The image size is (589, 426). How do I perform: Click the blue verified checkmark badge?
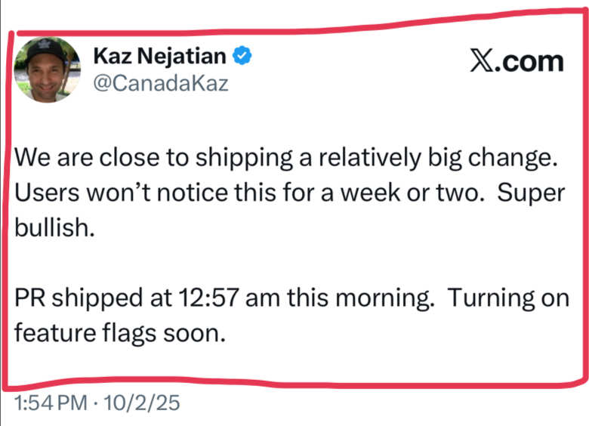[242, 54]
